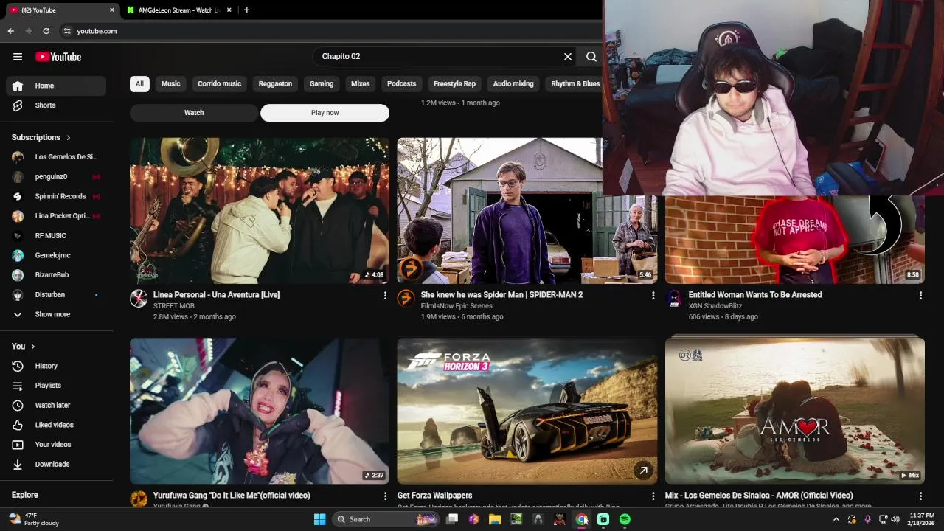Select the Corrido music filter chip
This screenshot has width=944, height=531.
(219, 83)
